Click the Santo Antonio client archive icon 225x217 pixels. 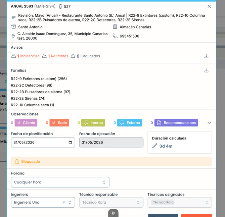coord(13,27)
